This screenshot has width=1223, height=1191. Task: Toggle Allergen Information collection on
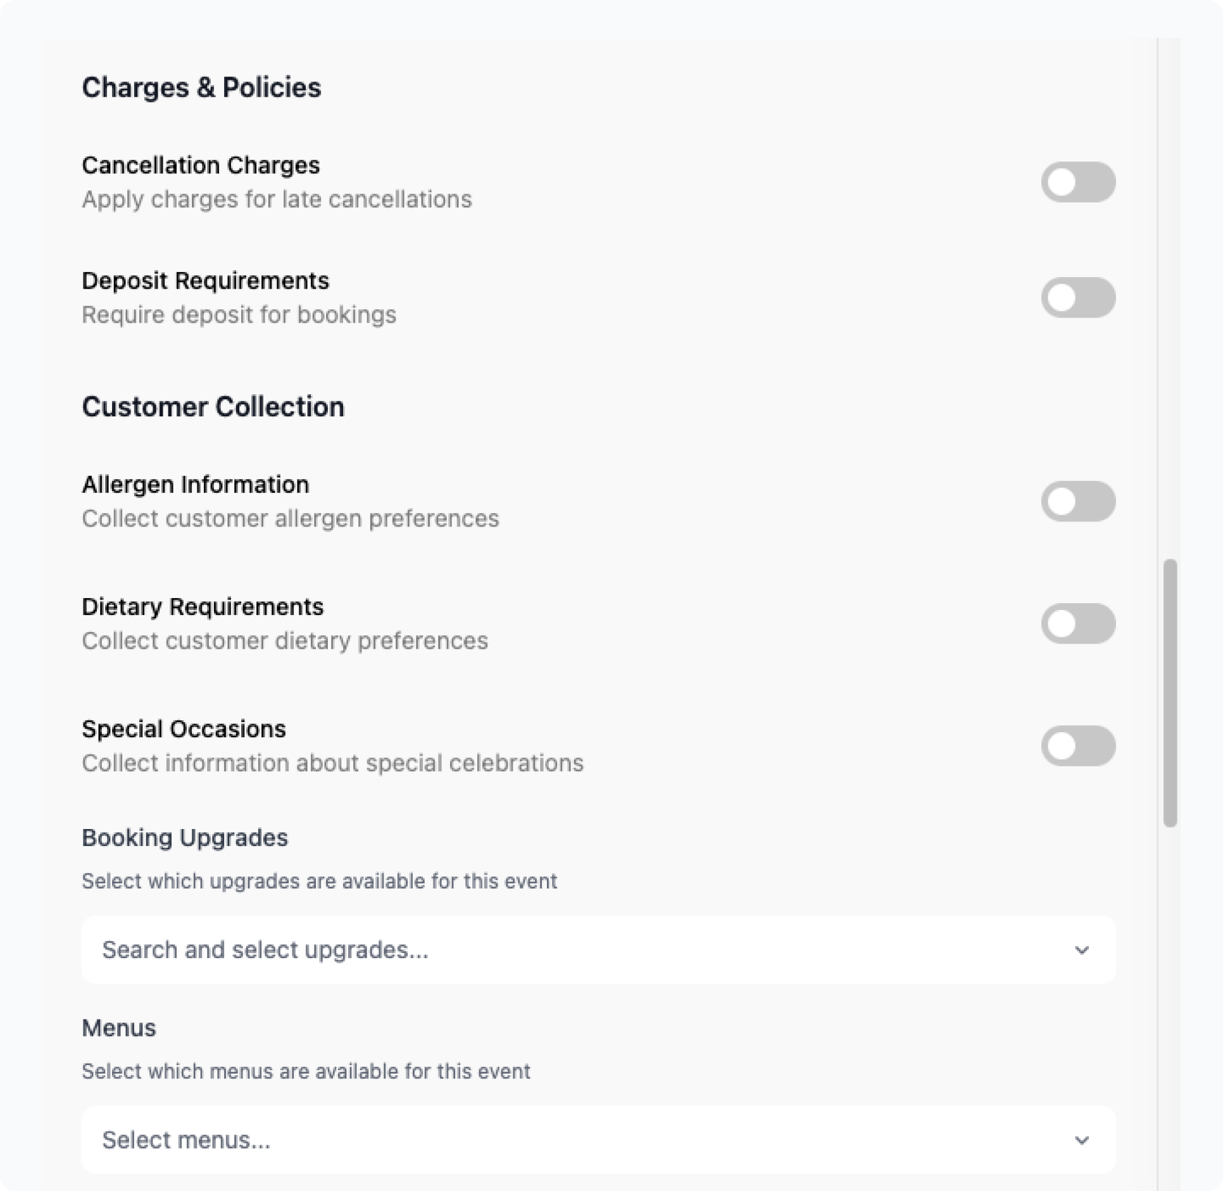pos(1077,501)
